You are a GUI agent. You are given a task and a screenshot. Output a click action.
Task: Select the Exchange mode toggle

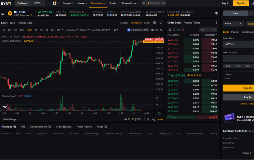[x=22, y=3]
